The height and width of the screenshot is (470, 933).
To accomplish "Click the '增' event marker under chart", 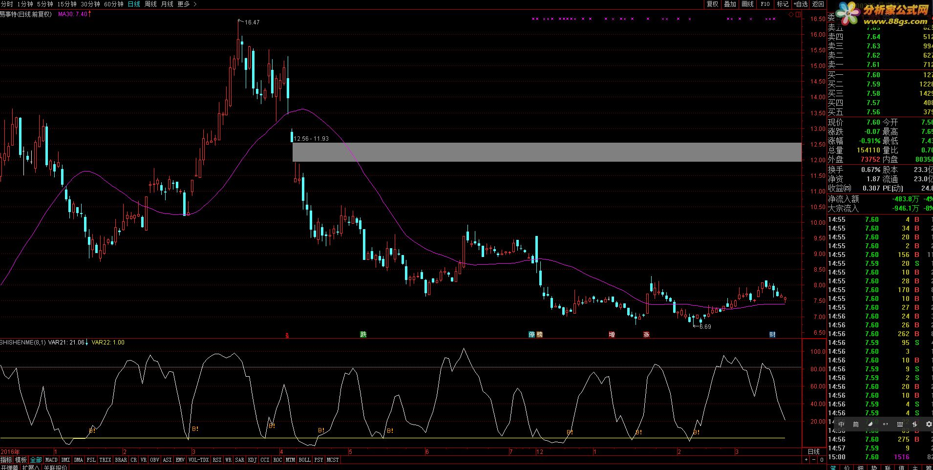I will (x=612, y=334).
